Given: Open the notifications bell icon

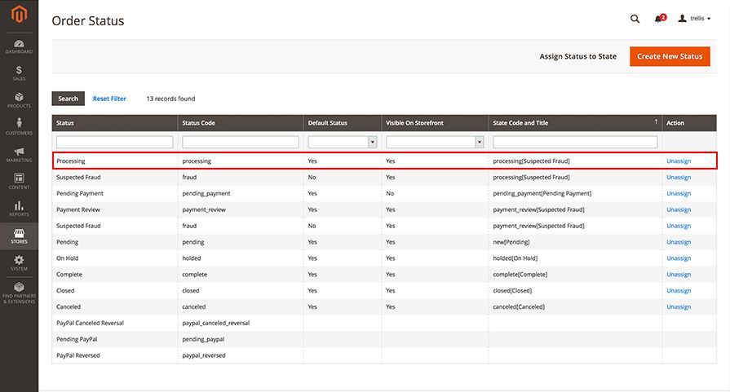Looking at the screenshot, I should point(660,19).
